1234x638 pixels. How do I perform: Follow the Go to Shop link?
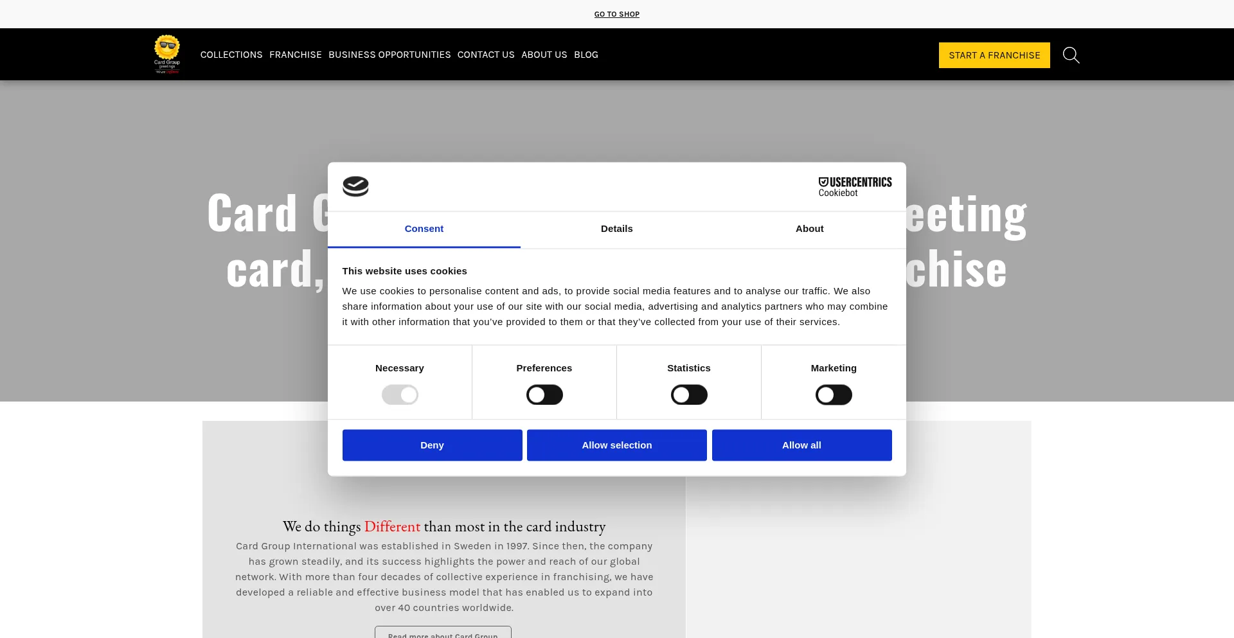617,14
